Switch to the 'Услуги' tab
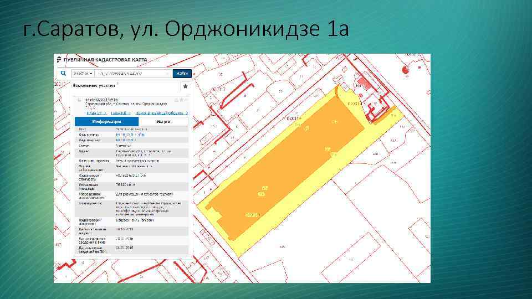The height and width of the screenshot is (299, 532). [163, 121]
